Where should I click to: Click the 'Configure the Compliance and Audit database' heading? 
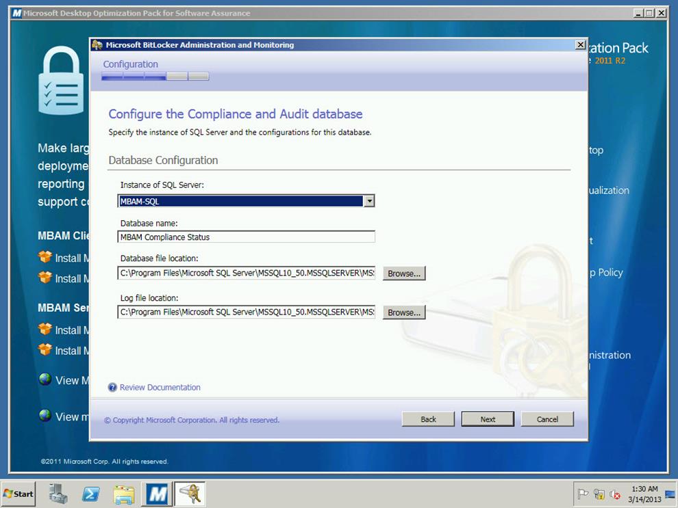point(235,114)
